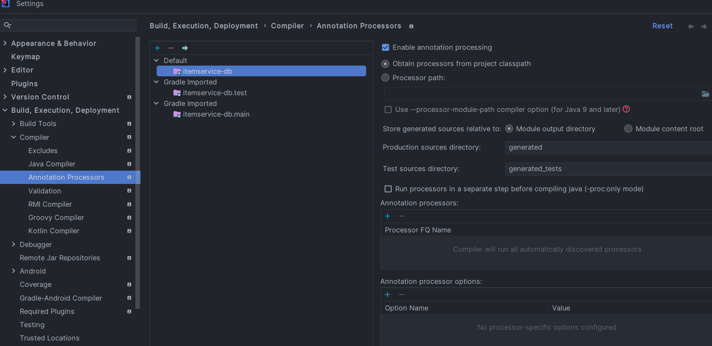This screenshot has height=346, width=712.
Task: Click the project-level marker next to Remote Jar Repositories
Action: tap(129, 258)
